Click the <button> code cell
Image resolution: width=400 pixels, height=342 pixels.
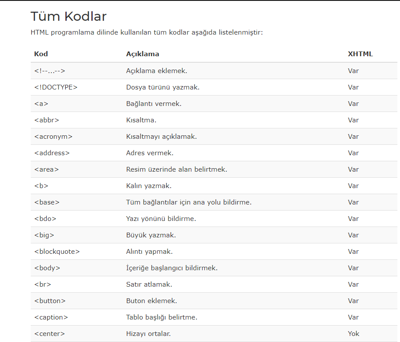[50, 301]
